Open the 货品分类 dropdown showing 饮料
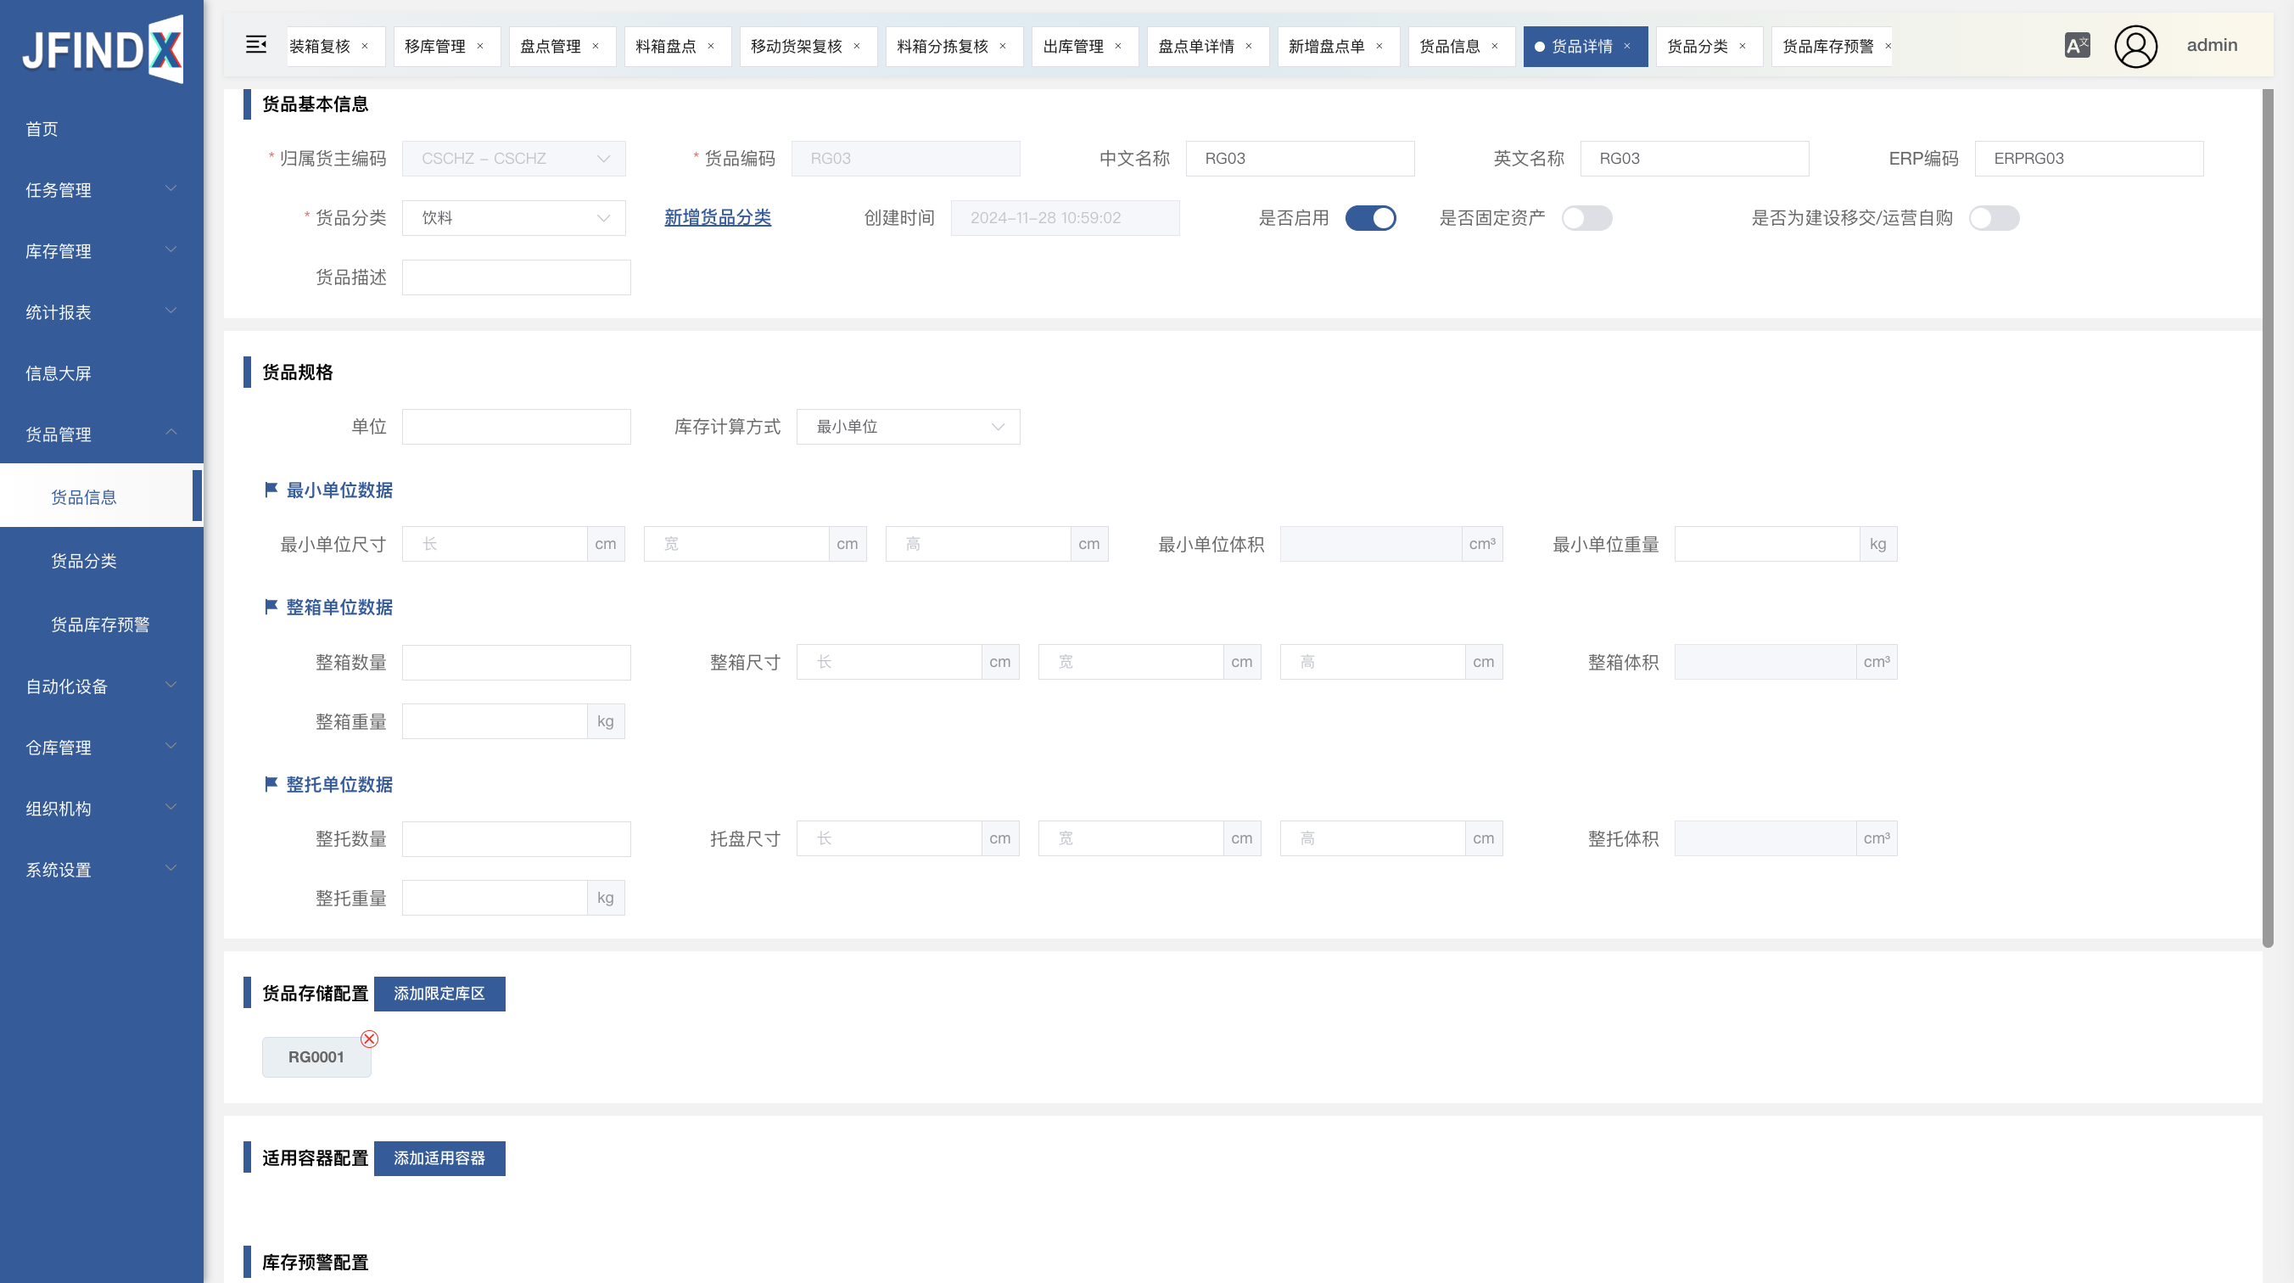2294x1283 pixels. pyautogui.click(x=514, y=218)
